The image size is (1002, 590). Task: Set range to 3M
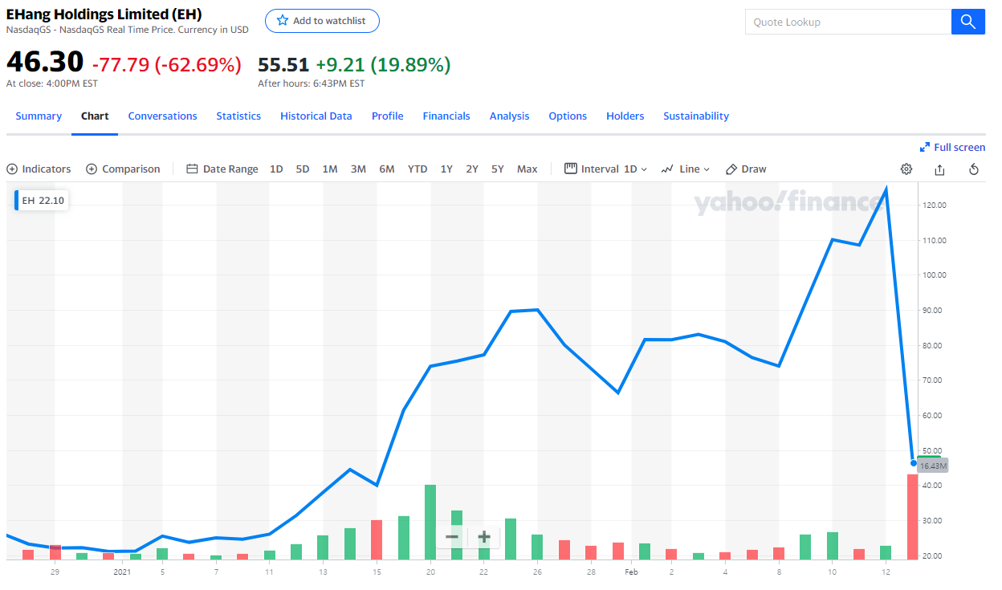click(x=358, y=169)
